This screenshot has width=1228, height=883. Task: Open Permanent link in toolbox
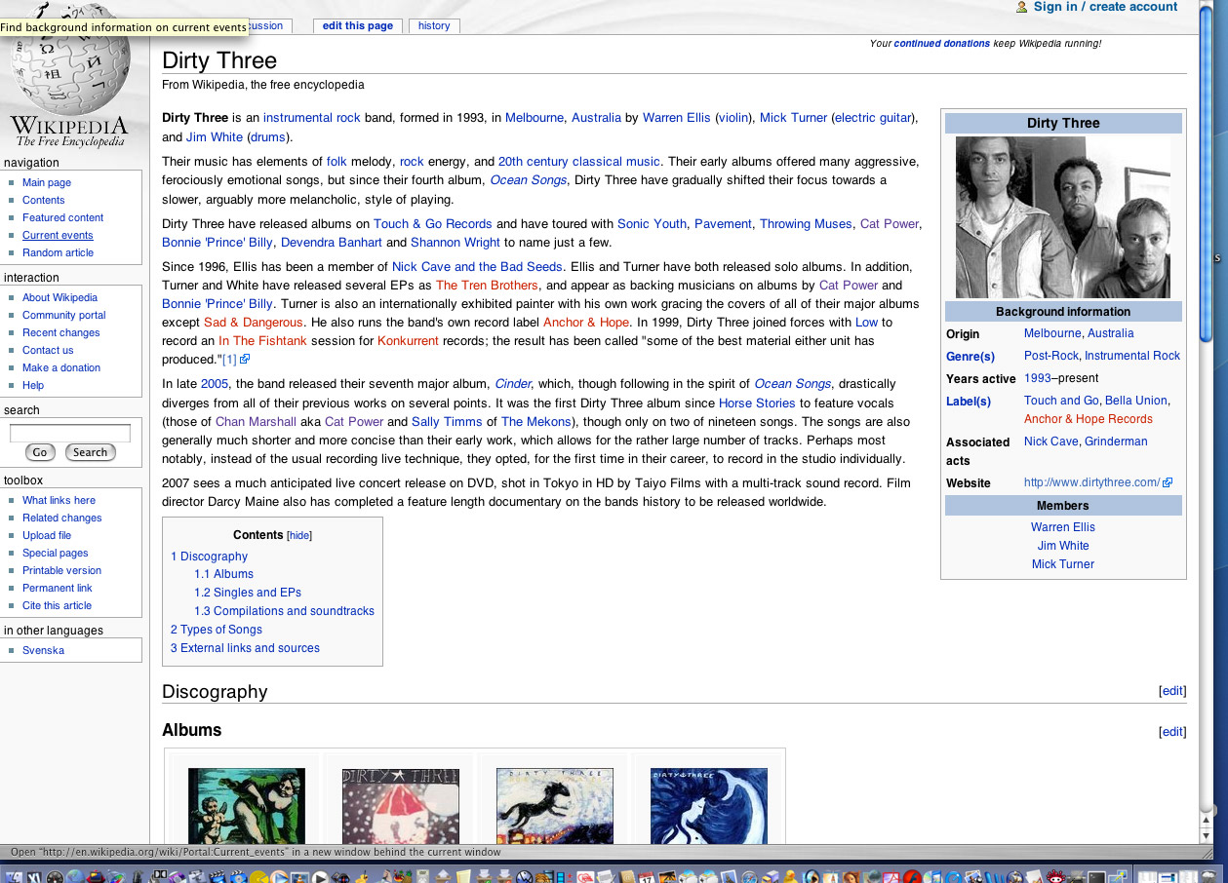58,588
